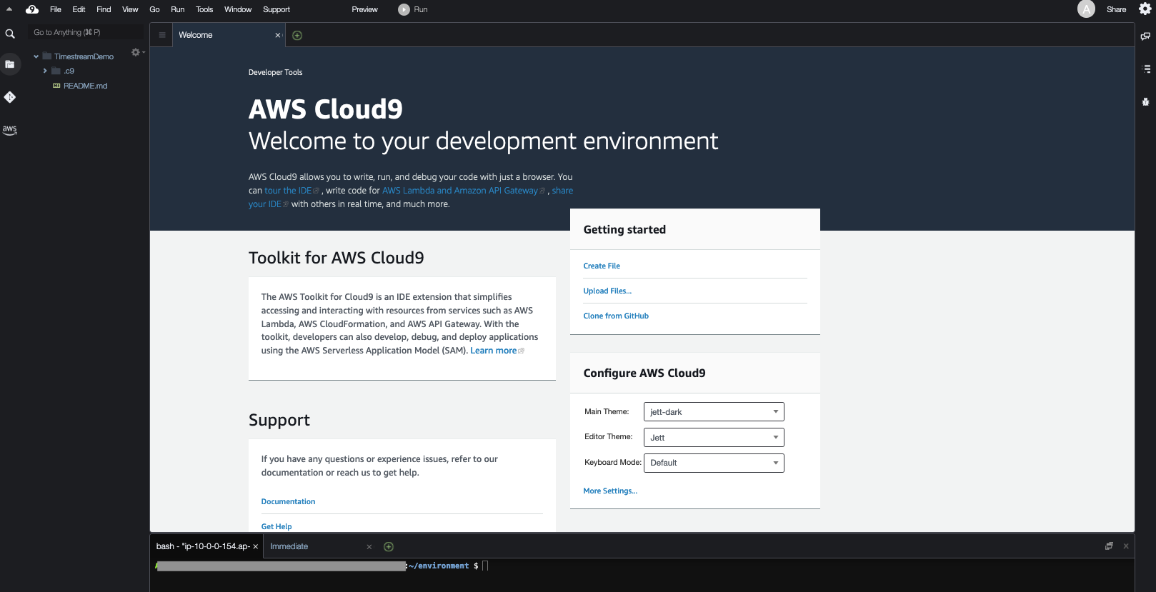Open the Environment file tree panel icon
The height and width of the screenshot is (592, 1156).
point(10,64)
